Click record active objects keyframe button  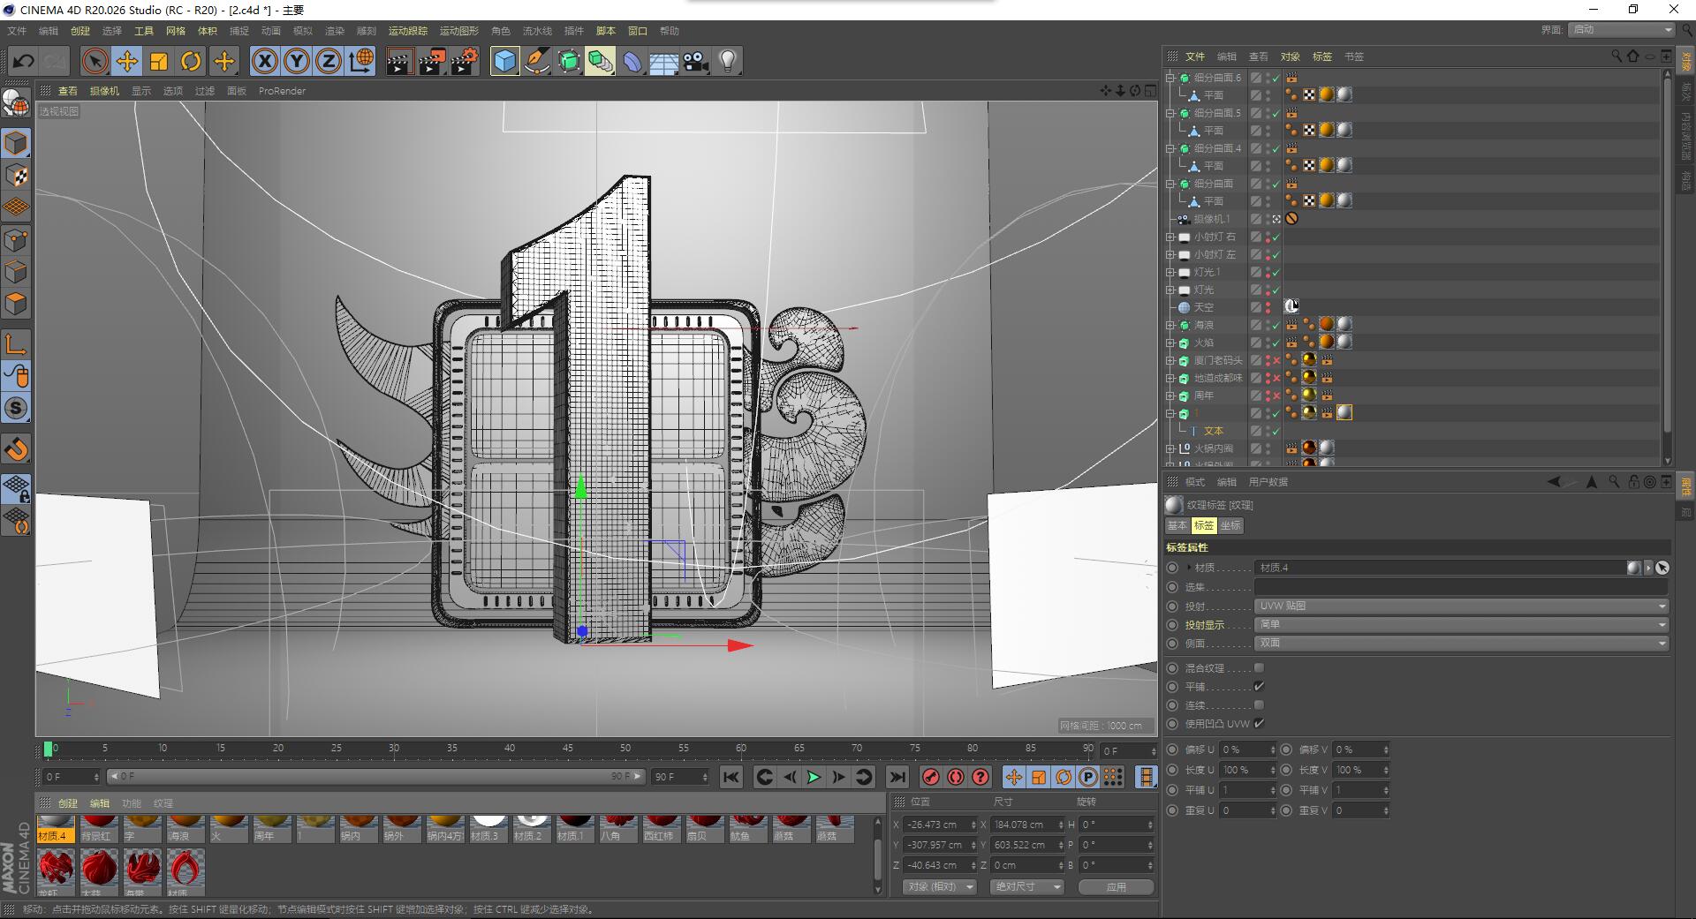[x=930, y=777]
